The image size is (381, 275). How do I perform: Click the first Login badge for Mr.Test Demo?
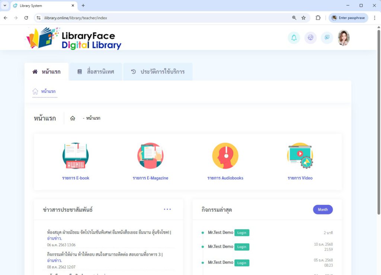[x=242, y=233]
